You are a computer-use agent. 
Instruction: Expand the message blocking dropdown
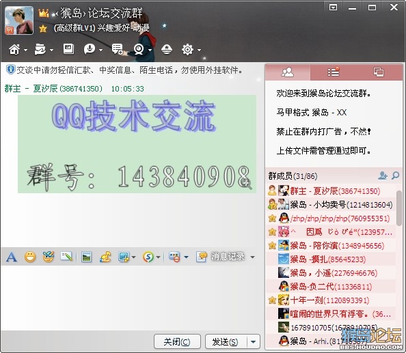click(x=186, y=257)
